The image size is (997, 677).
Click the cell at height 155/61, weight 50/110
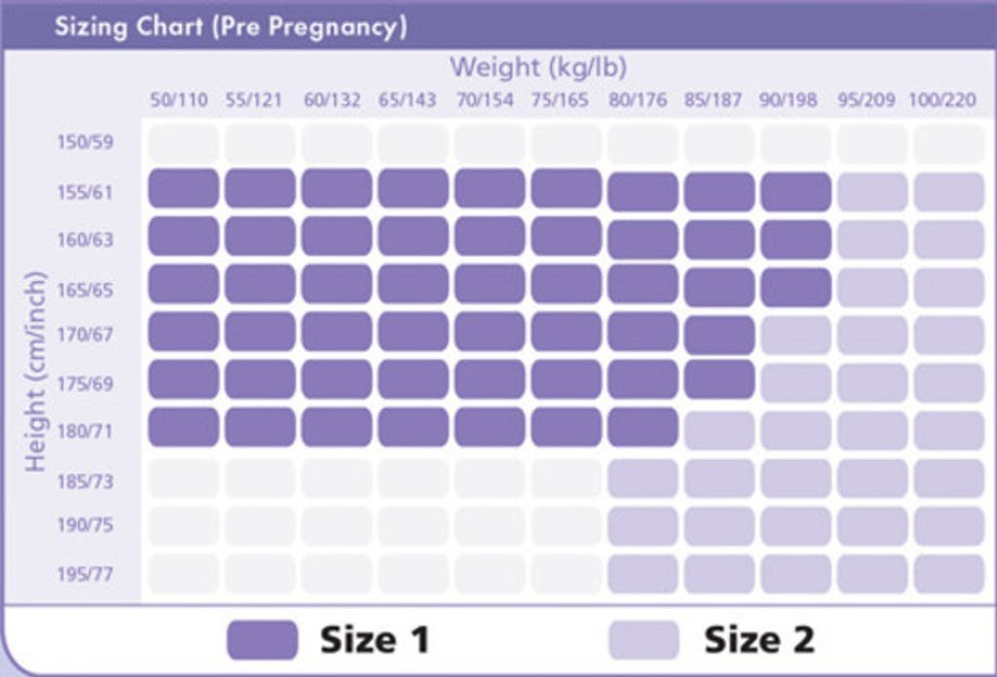(x=183, y=189)
